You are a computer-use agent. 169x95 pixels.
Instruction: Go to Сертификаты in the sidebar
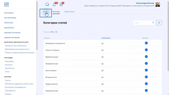tap(10, 91)
